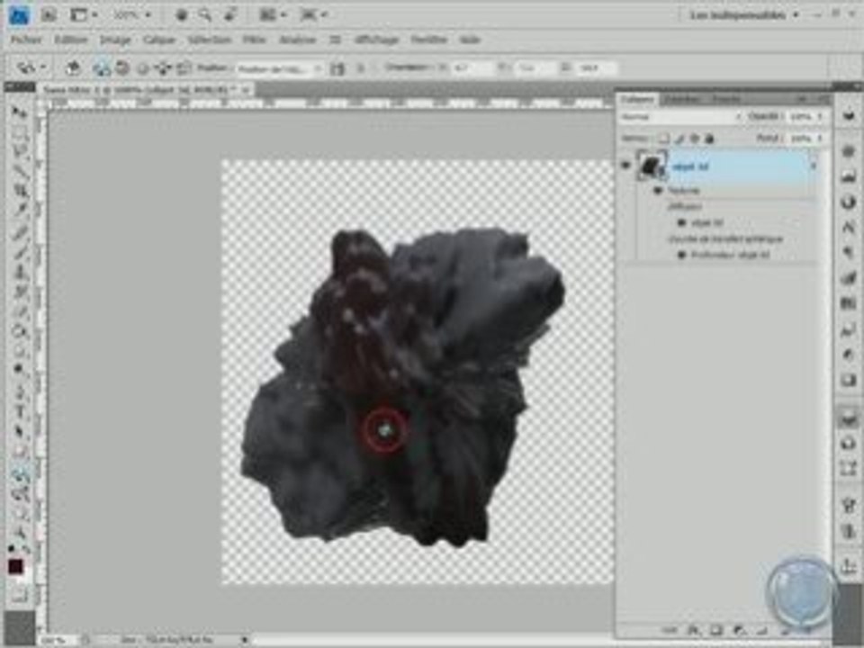The image size is (864, 648).
Task: Select the objet 3d layer thumbnail
Action: tap(652, 165)
